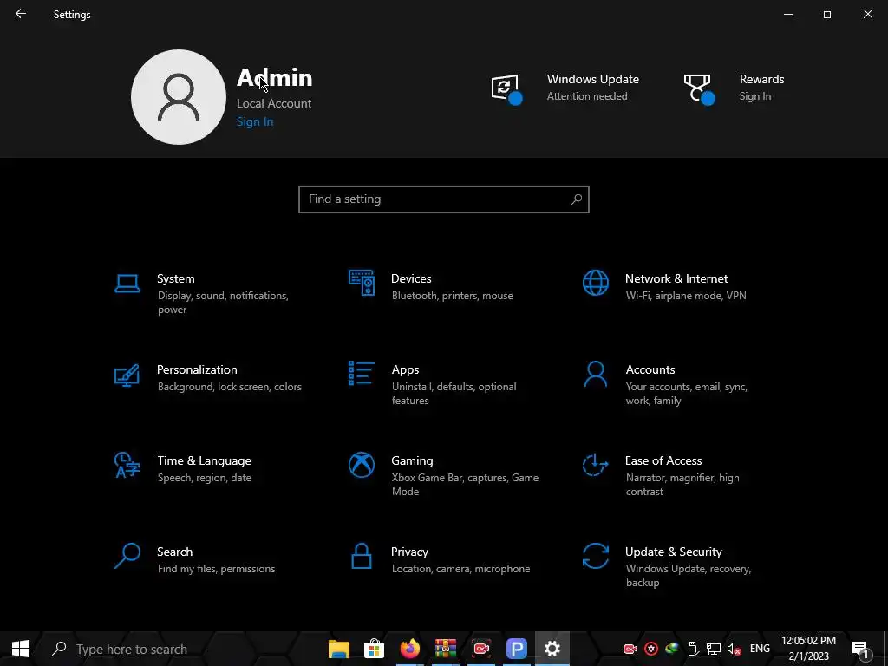Click the Settings gear on the taskbar

click(552, 649)
